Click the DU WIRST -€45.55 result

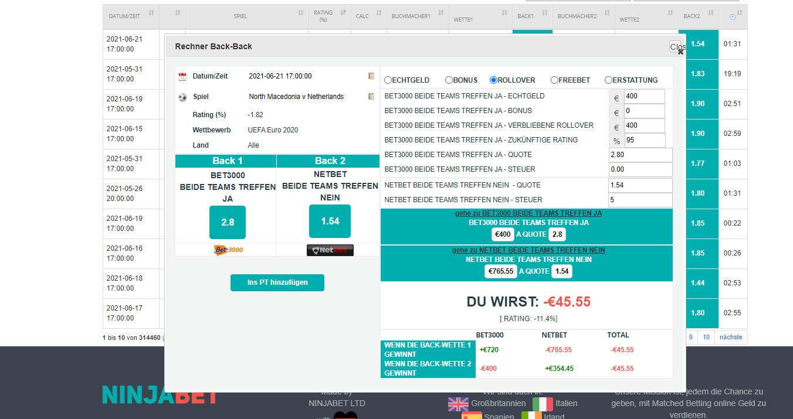click(528, 302)
